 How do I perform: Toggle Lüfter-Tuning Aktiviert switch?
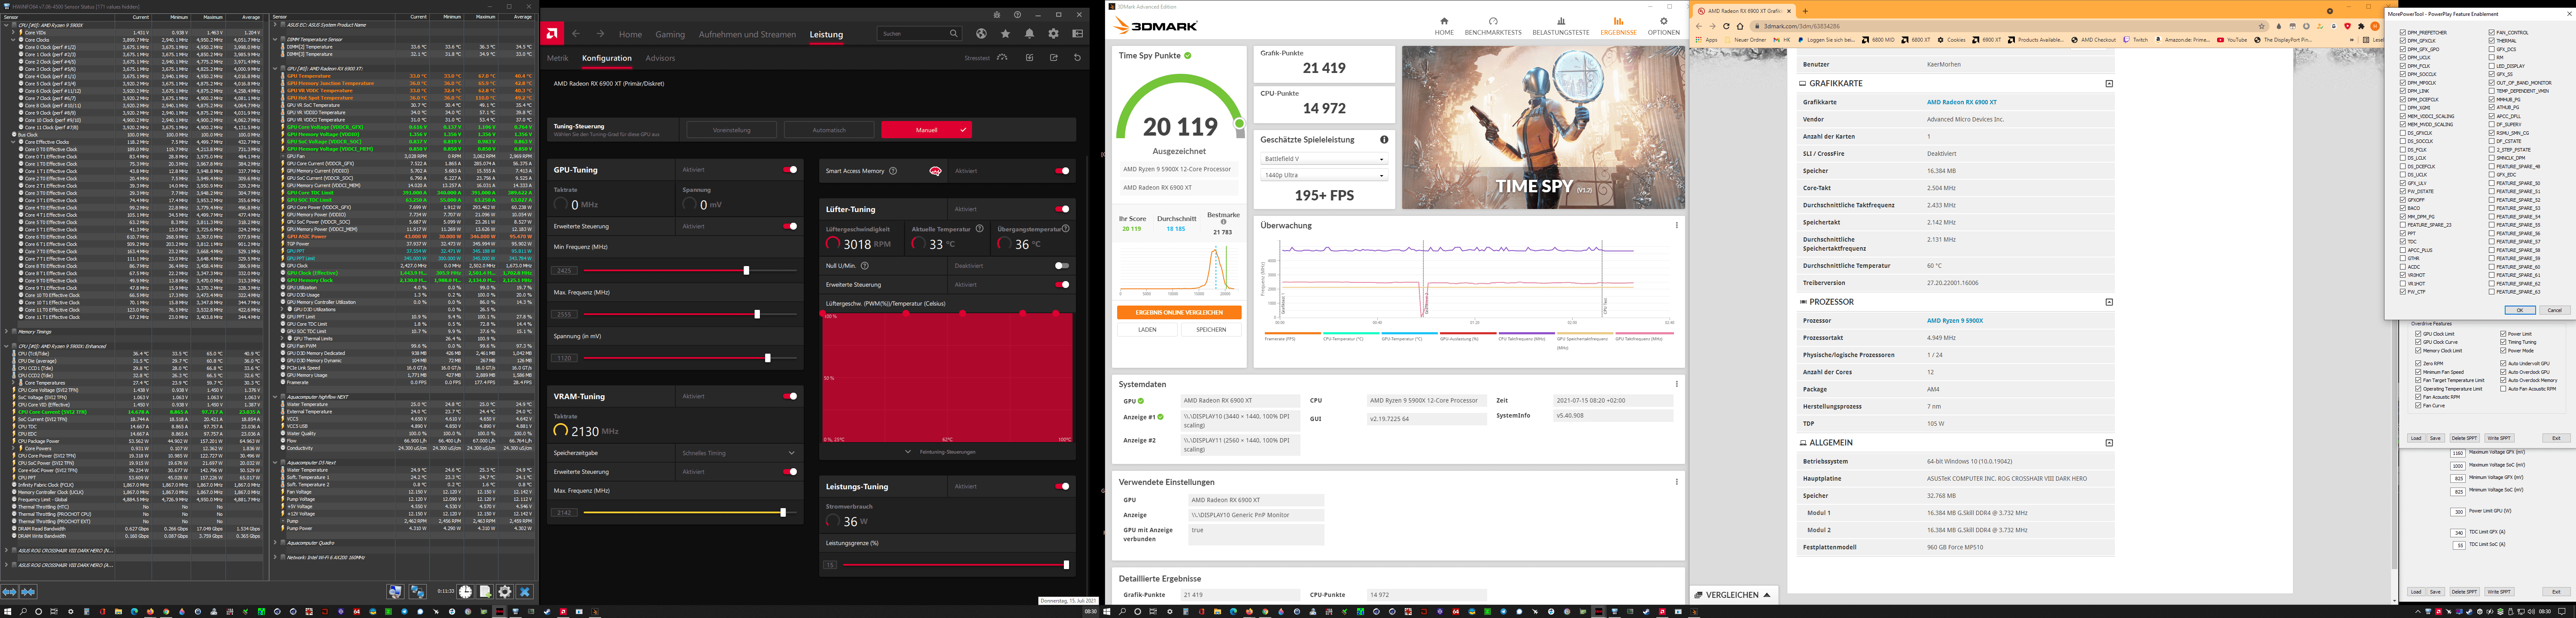(x=1062, y=209)
